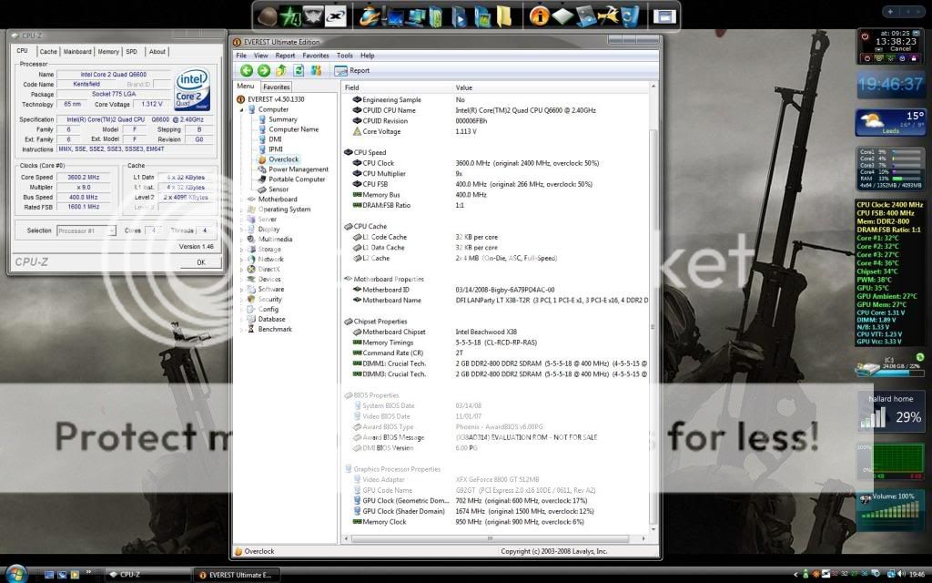Launch the green star 4 game icon in dock

point(291,16)
